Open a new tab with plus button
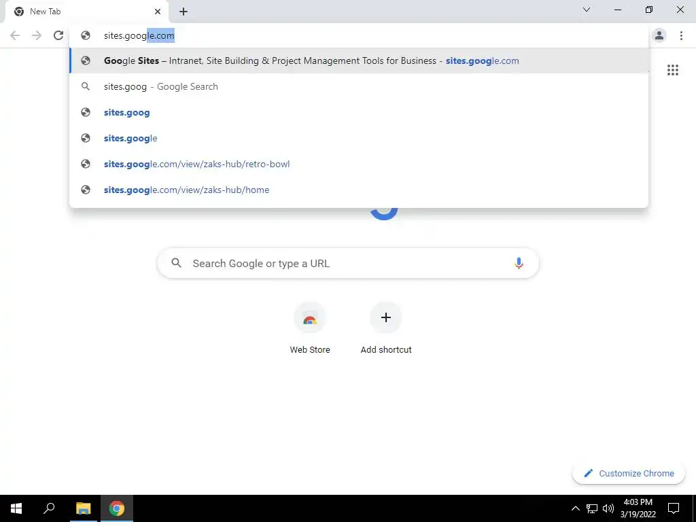 tap(184, 12)
